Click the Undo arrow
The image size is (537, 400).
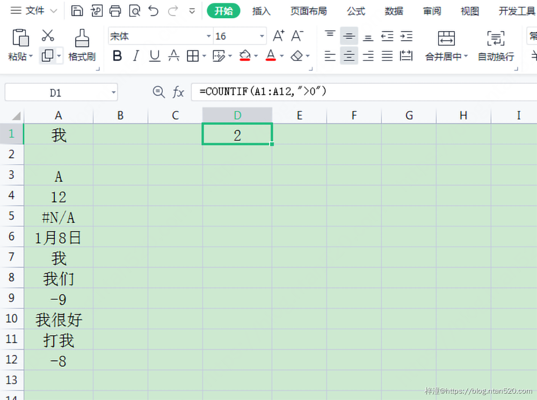point(154,11)
